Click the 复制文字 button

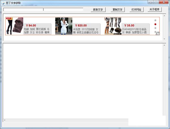118,10
